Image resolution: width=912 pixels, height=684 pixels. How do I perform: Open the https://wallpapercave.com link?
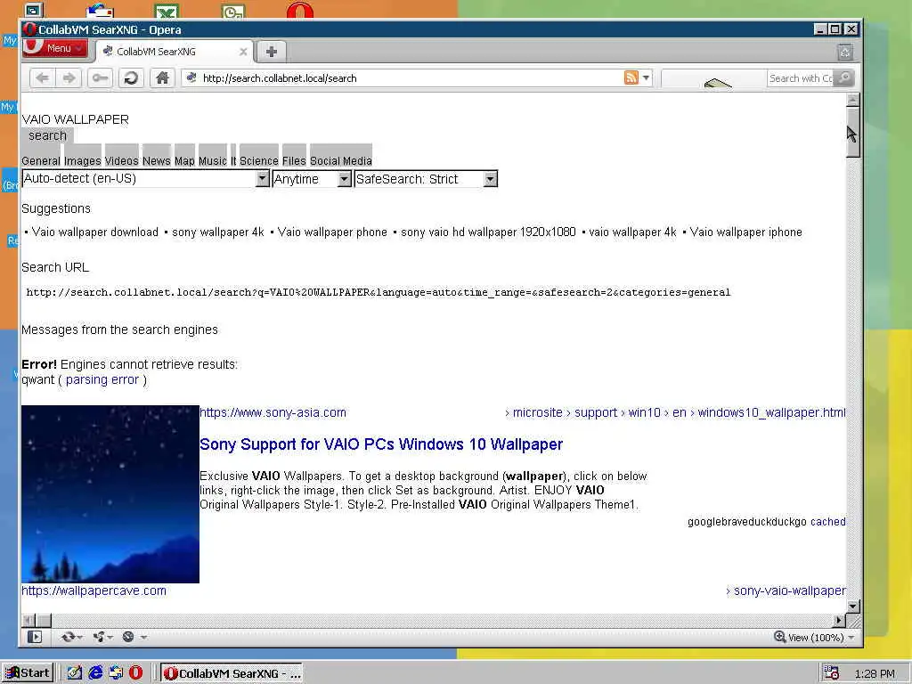[94, 590]
